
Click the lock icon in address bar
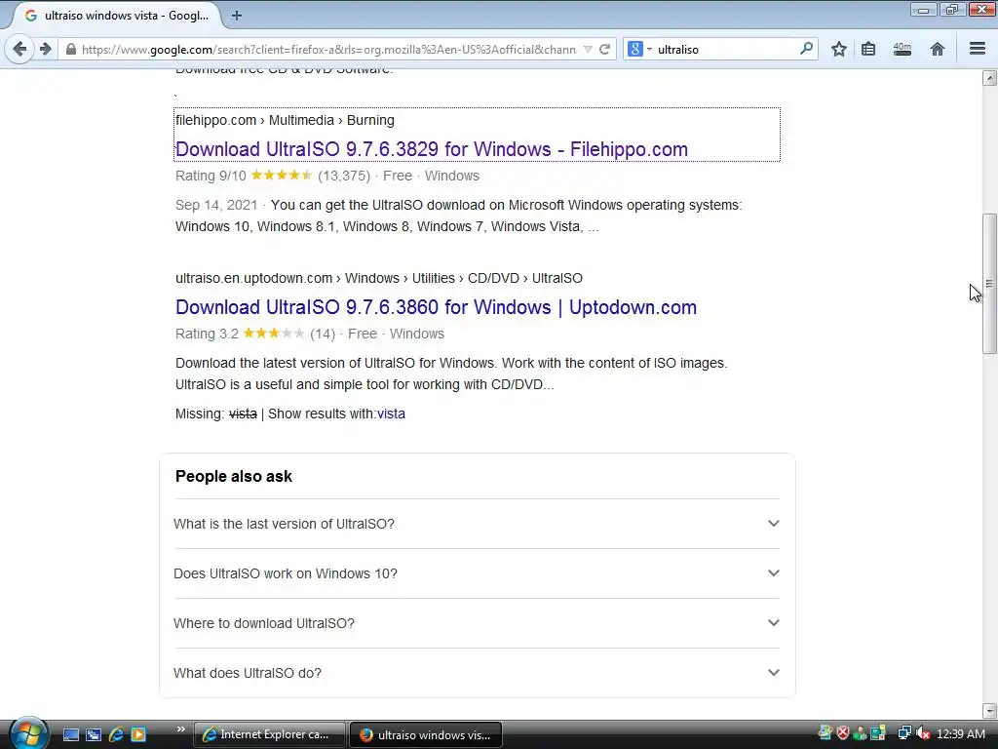[70, 49]
